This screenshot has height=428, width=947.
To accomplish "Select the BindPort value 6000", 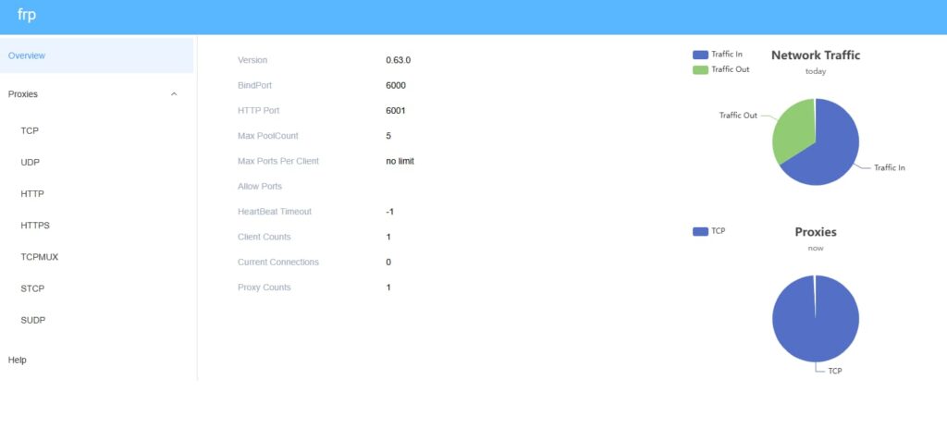I will (396, 86).
